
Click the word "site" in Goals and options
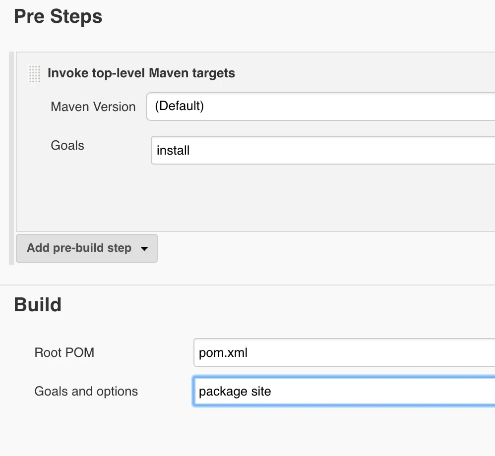pos(261,392)
